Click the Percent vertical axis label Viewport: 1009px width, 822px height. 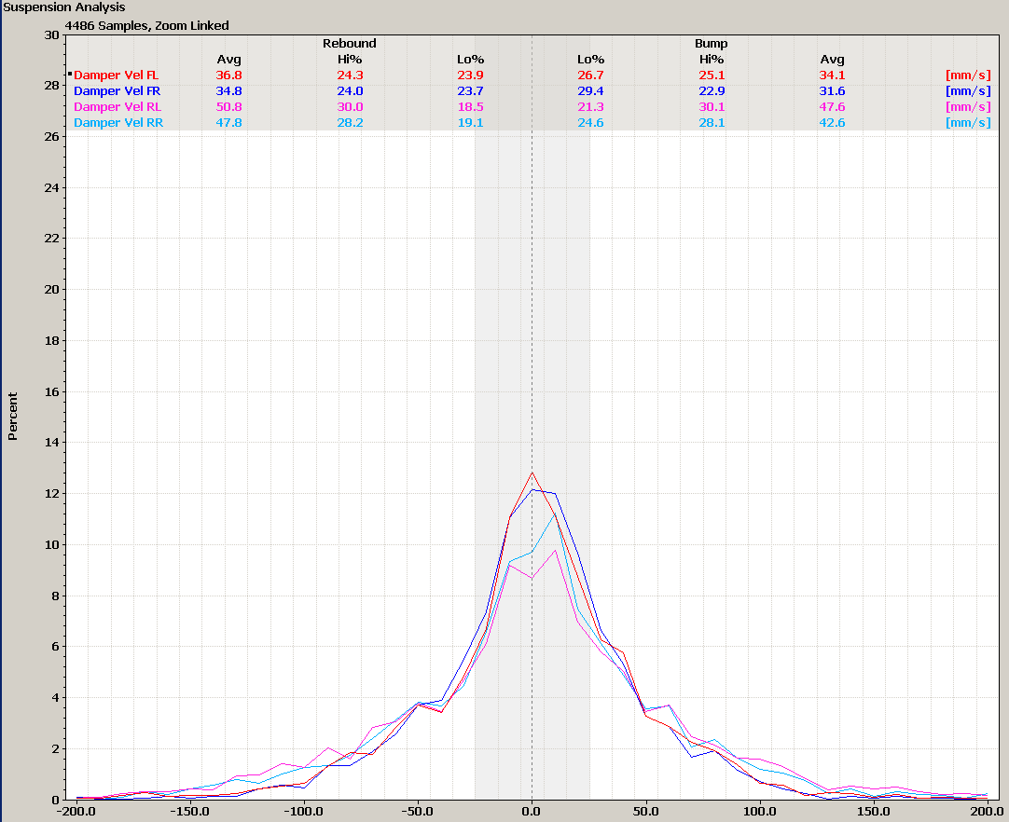[13, 416]
